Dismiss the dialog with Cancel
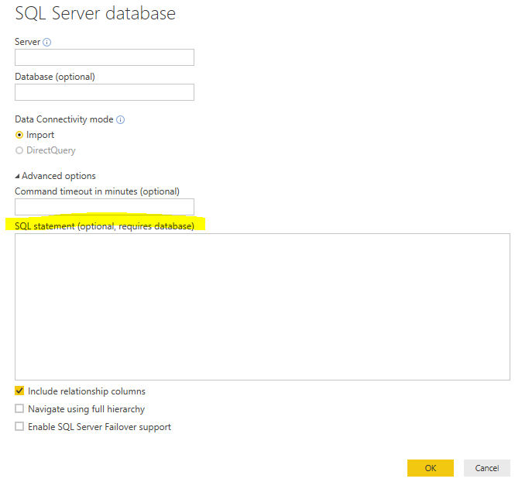This screenshot has height=482, width=515. click(487, 468)
